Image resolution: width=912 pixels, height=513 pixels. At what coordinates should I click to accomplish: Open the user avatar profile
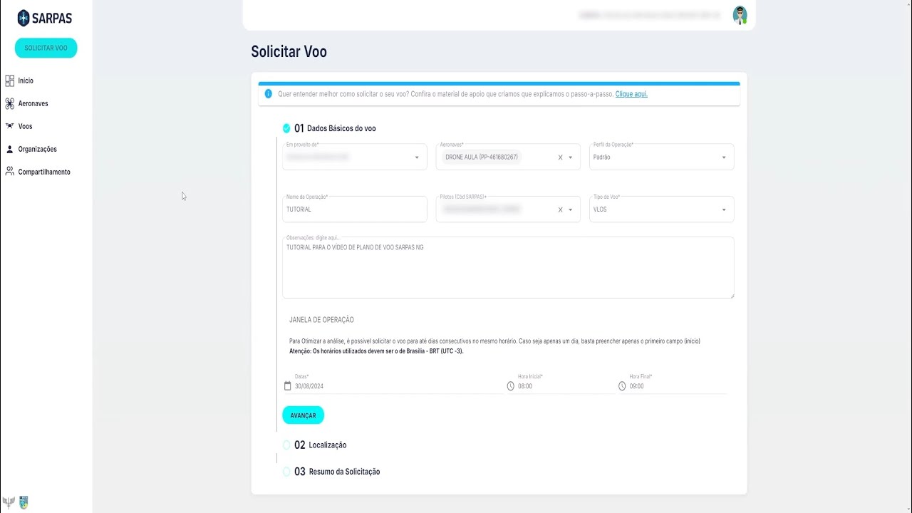[740, 15]
